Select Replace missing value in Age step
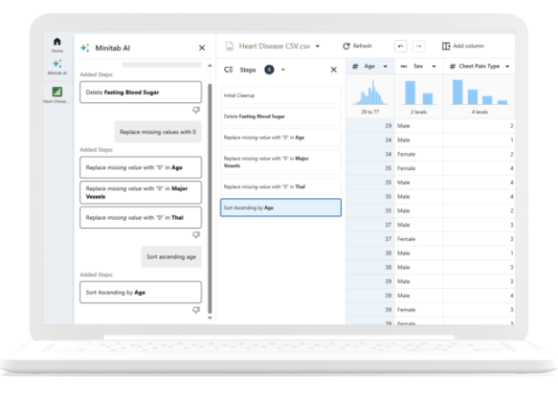Screen dimensions: 558x402 (x=280, y=138)
